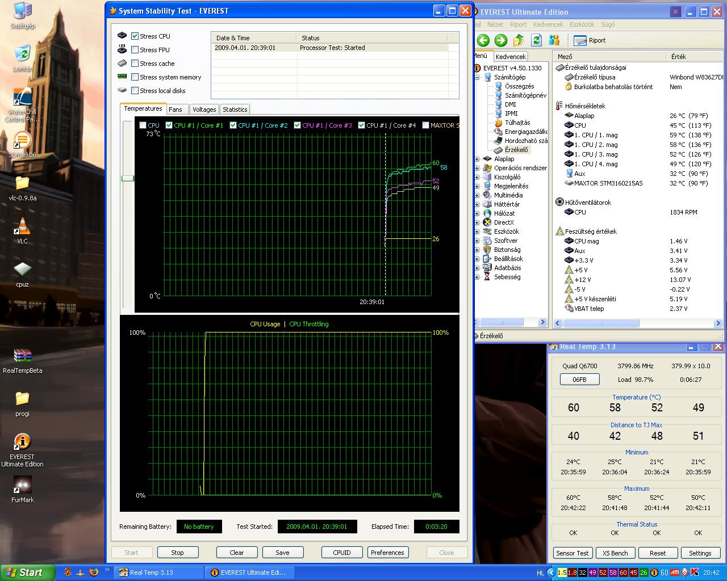This screenshot has width=727, height=581.
Task: Expand the Operációs rendszer tree node
Action: pos(478,168)
